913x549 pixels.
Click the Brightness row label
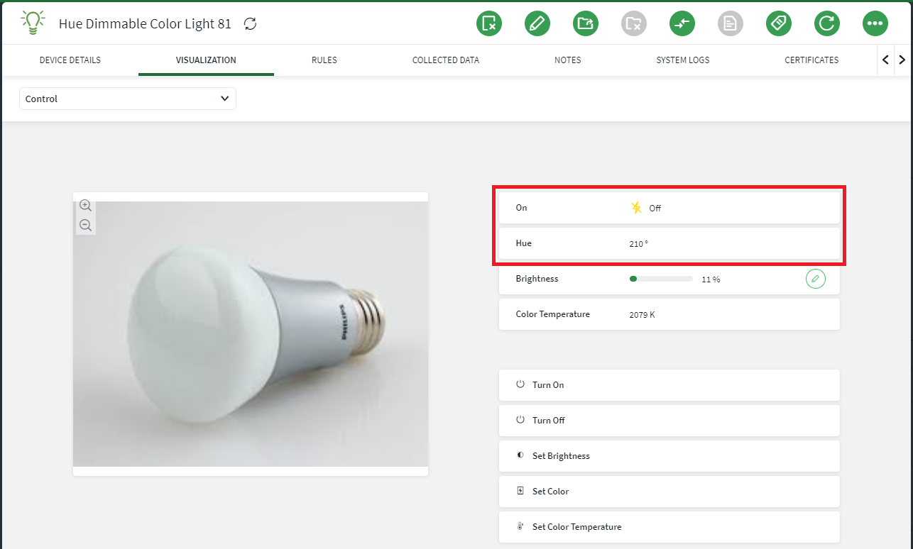[x=537, y=279]
